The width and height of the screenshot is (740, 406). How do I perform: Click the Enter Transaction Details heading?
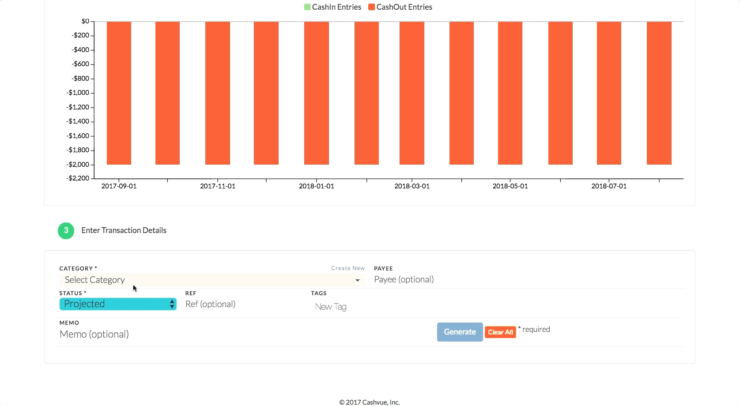click(x=124, y=230)
